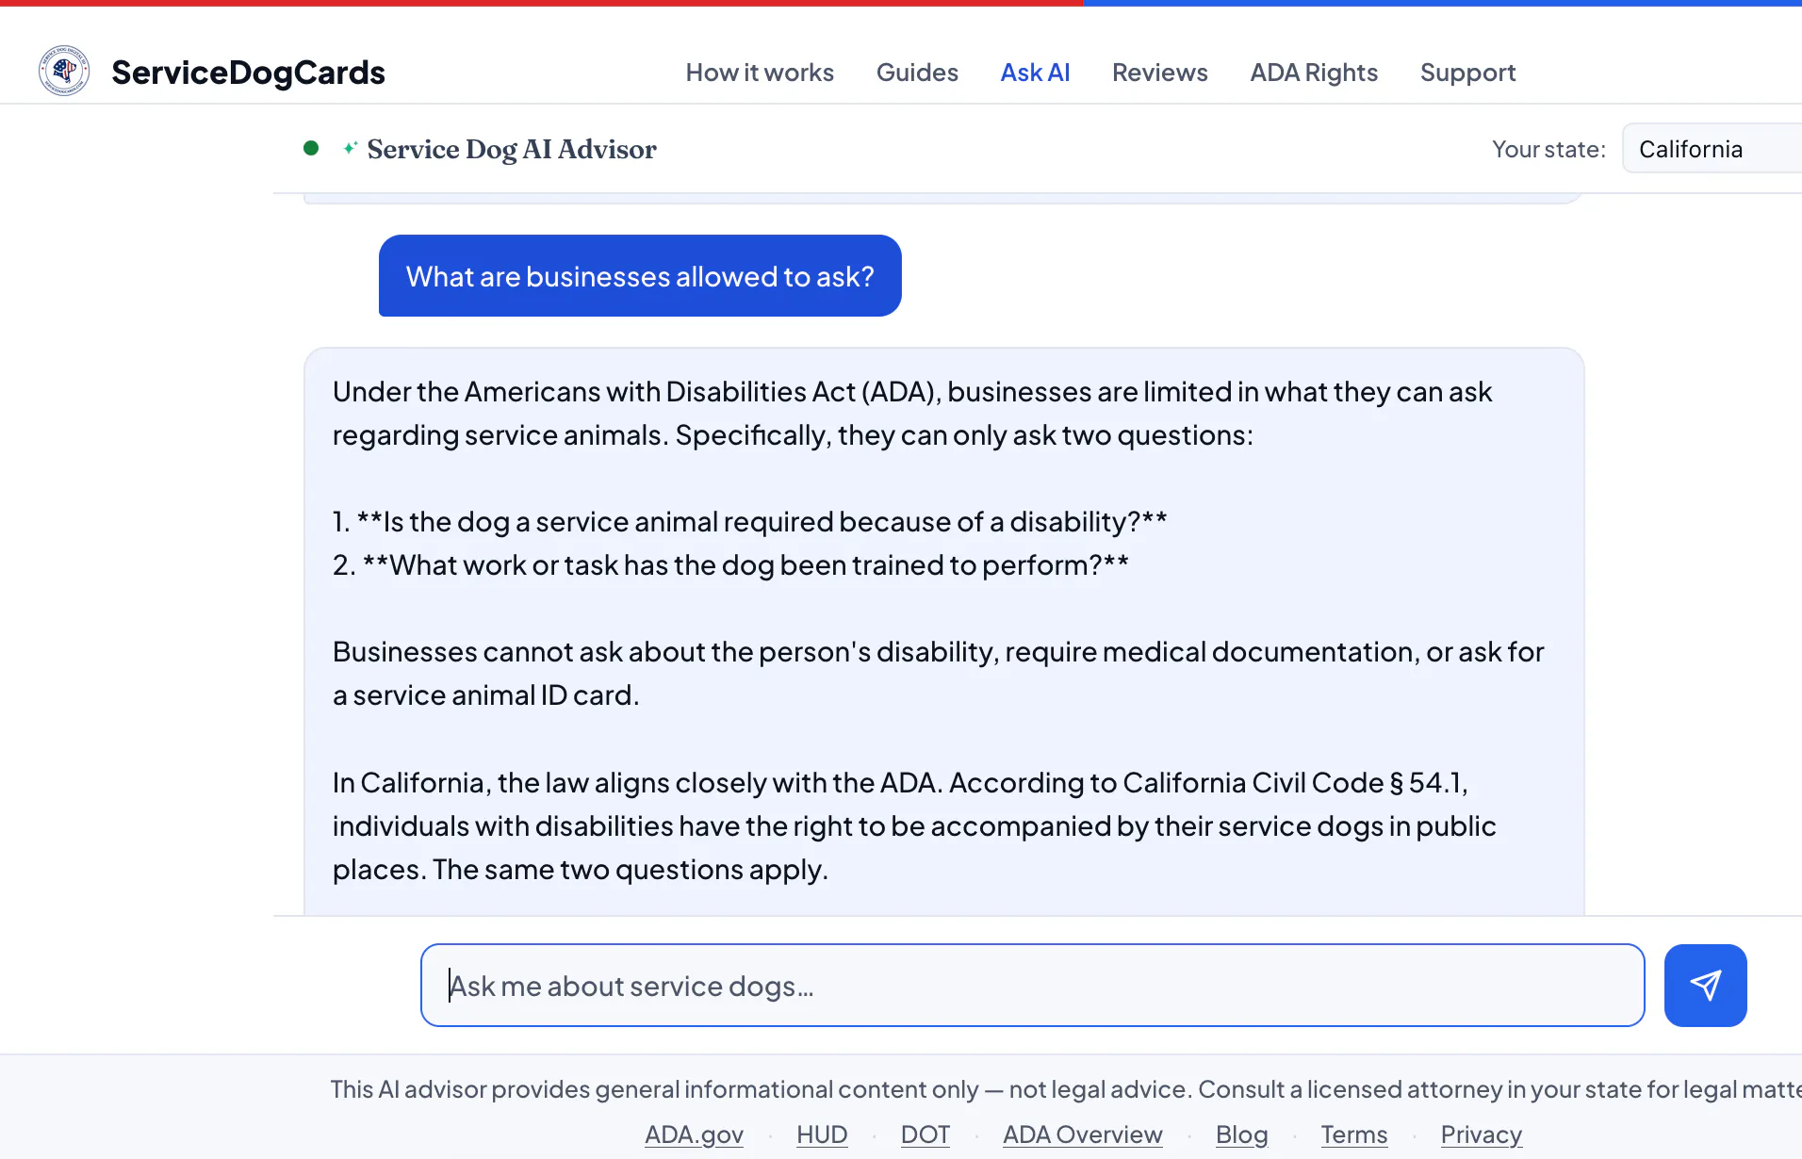Image resolution: width=1802 pixels, height=1159 pixels.
Task: Click the ServiceDogCards logo emblem
Action: click(64, 72)
